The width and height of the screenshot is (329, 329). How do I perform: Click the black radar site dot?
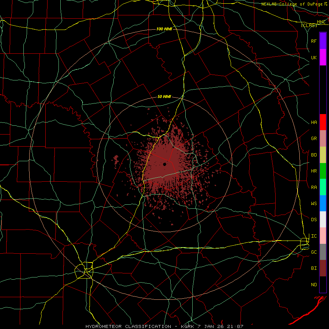tap(165, 164)
